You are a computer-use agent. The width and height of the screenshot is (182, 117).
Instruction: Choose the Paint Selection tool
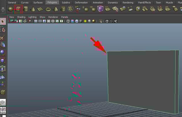click(x=3, y=37)
